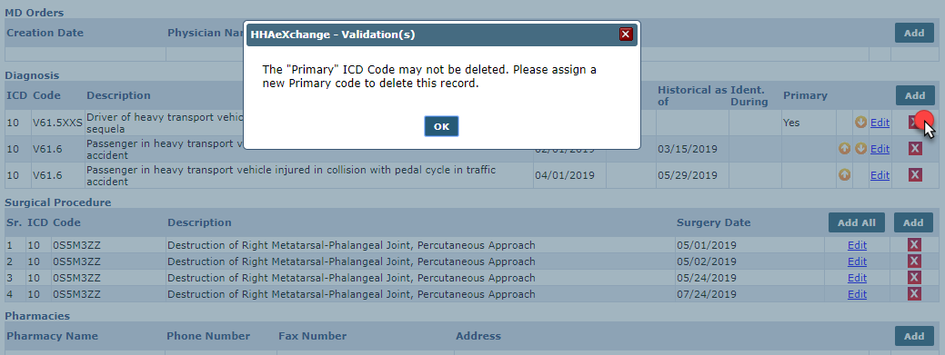This screenshot has height=355, width=945.
Task: Delete the V61.6 diagnosis dated 03/15/2019
Action: click(x=915, y=149)
